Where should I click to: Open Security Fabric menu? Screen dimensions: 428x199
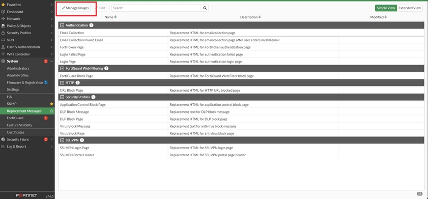pyautogui.click(x=27, y=139)
